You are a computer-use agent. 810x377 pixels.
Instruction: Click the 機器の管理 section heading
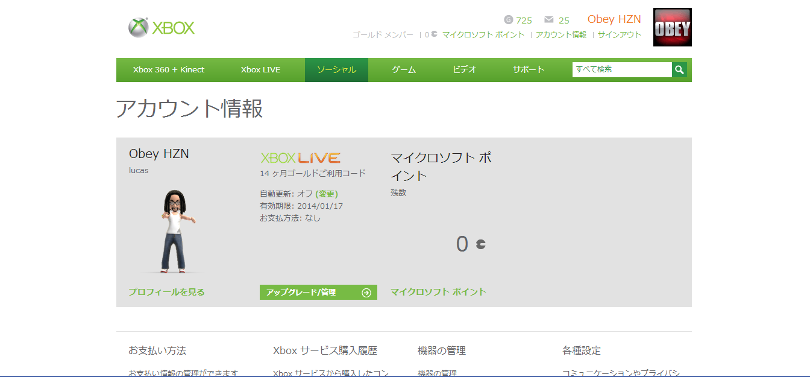click(442, 350)
